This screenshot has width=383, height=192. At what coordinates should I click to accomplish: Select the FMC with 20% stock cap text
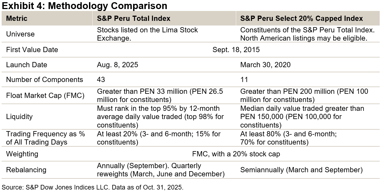point(236,154)
